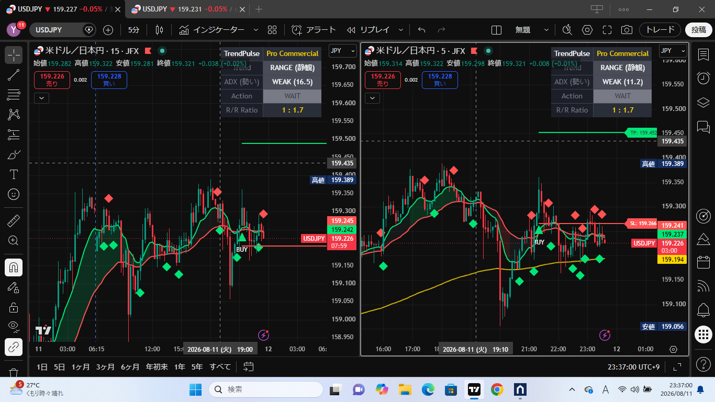The height and width of the screenshot is (402, 715).
Task: Open the notifications bell in right sidebar
Action: tap(703, 310)
